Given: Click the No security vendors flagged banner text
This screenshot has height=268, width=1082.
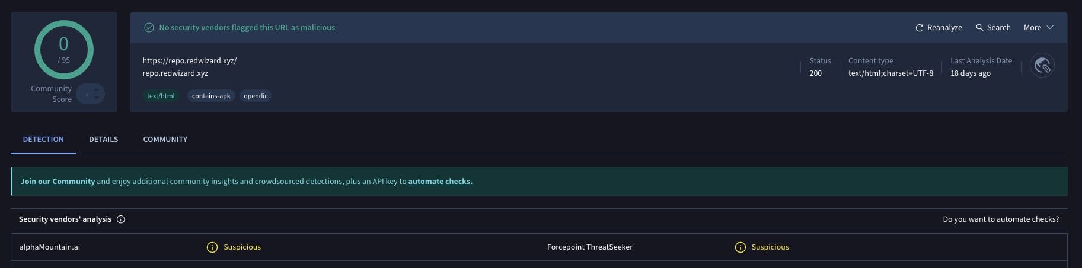Looking at the screenshot, I should (x=247, y=28).
